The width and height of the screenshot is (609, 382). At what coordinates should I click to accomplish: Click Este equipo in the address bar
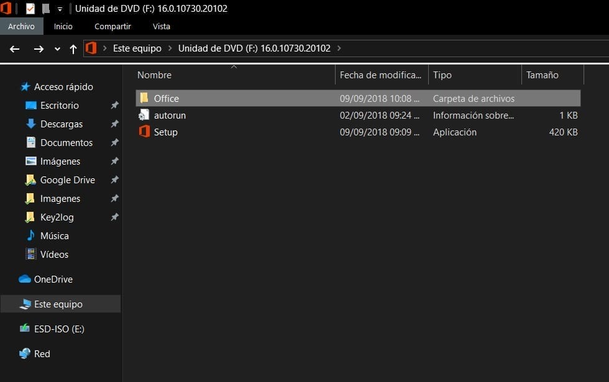pyautogui.click(x=137, y=48)
